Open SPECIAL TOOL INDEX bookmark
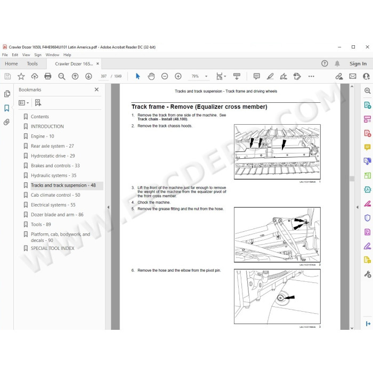This screenshot has height=373, width=373. pos(52,248)
